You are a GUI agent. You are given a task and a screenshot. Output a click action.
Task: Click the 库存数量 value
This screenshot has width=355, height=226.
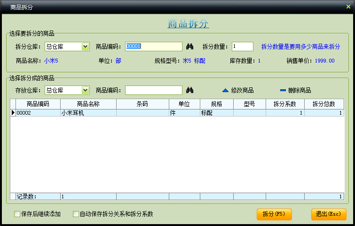coord(259,61)
